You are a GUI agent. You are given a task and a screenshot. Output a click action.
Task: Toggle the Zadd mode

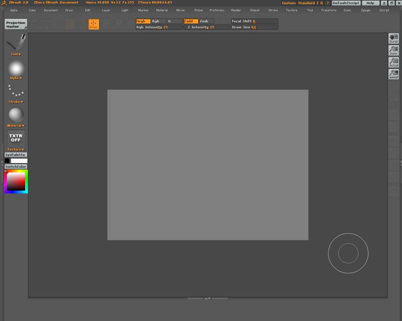[x=191, y=21]
